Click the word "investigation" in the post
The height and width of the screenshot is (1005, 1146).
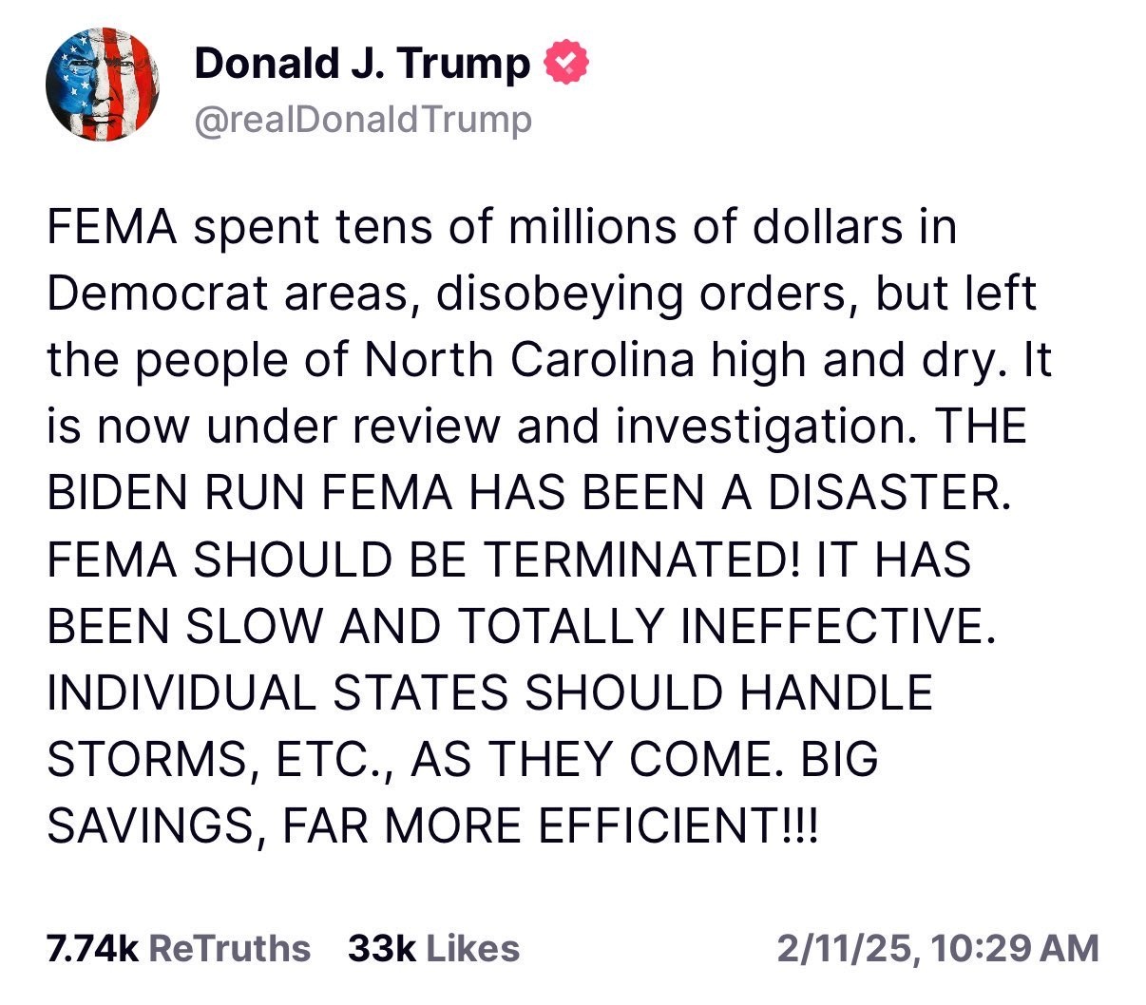[765, 428]
